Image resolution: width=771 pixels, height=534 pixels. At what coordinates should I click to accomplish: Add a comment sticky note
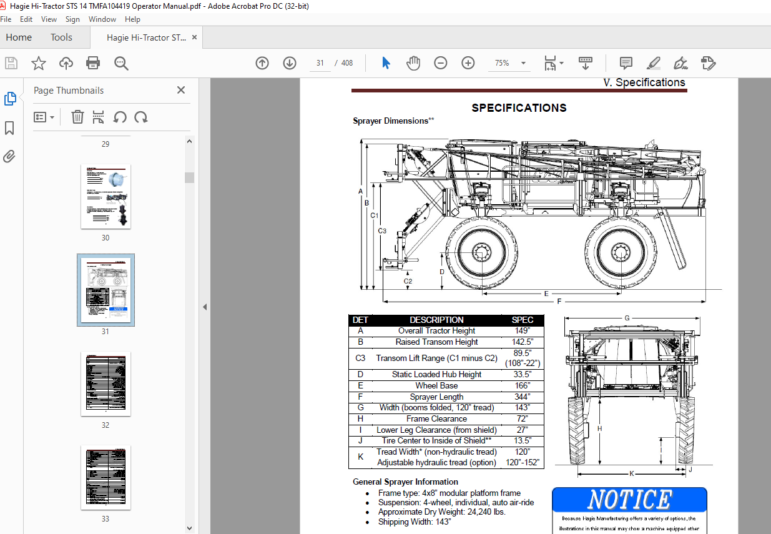(x=626, y=63)
